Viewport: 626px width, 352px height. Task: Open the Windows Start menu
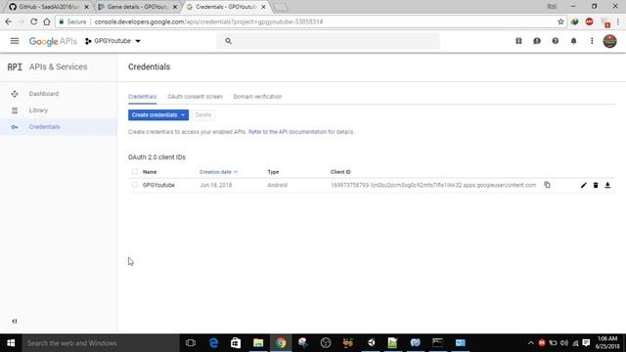pyautogui.click(x=11, y=343)
